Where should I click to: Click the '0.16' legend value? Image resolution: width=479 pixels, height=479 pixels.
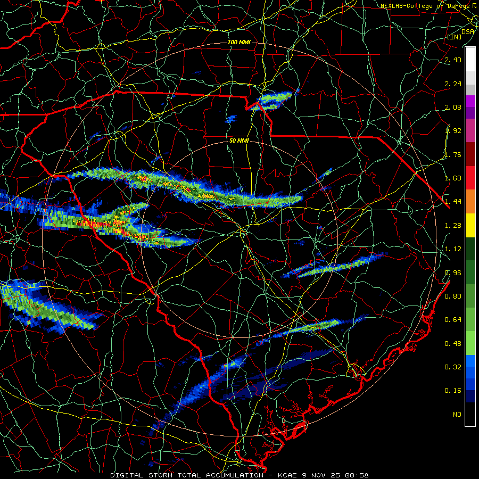pyautogui.click(x=453, y=391)
